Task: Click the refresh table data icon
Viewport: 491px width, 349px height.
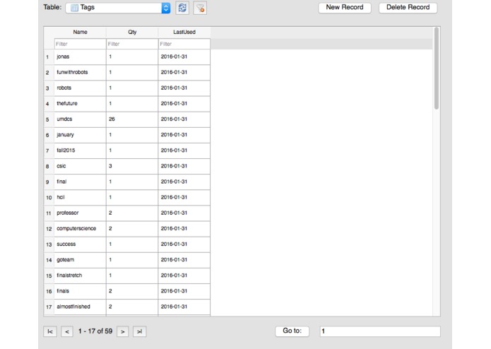Action: (182, 8)
